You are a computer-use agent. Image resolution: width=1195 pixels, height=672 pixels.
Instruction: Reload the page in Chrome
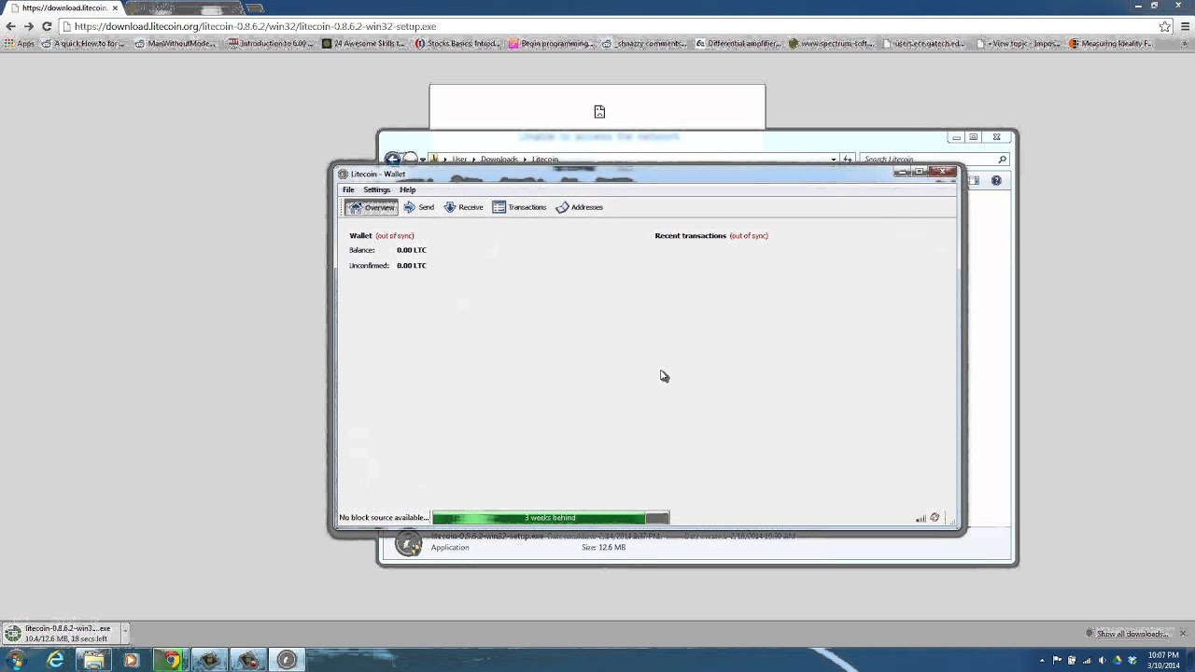tap(47, 26)
